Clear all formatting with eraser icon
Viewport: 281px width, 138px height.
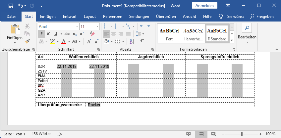(92, 34)
